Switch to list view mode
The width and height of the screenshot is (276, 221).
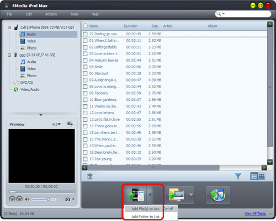pos(254,176)
